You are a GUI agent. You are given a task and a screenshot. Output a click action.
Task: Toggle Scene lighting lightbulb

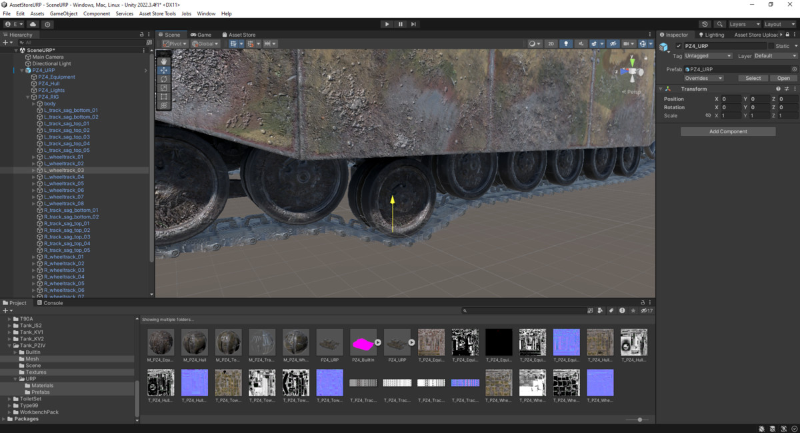567,43
